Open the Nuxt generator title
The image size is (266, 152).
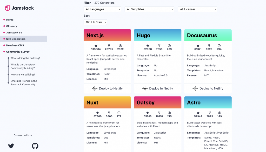[92, 102]
